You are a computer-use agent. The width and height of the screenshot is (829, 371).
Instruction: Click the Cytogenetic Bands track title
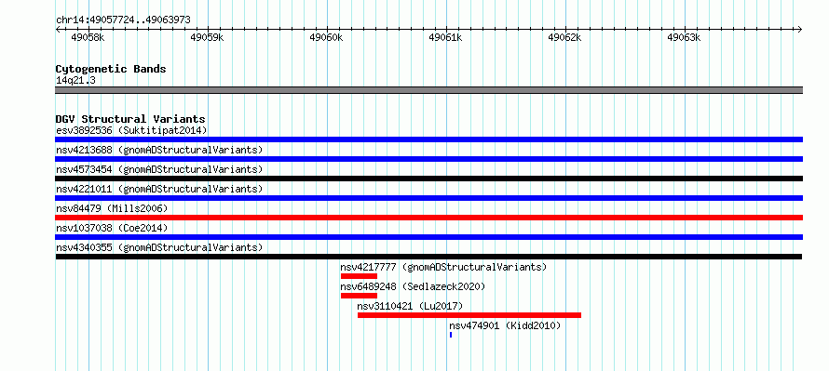click(x=111, y=69)
